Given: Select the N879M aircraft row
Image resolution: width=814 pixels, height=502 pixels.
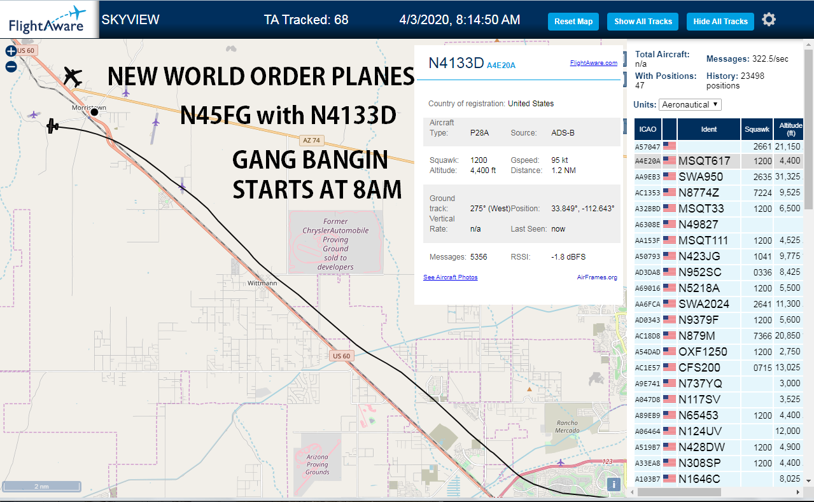Looking at the screenshot, I should pos(719,336).
